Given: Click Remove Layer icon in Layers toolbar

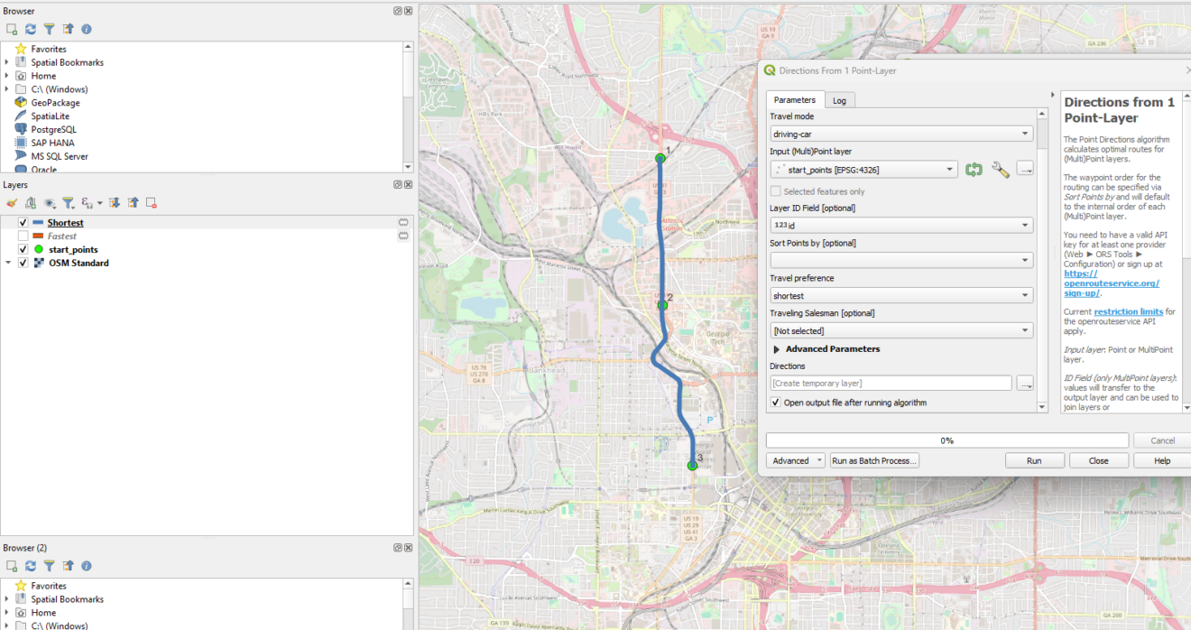Looking at the screenshot, I should point(152,203).
